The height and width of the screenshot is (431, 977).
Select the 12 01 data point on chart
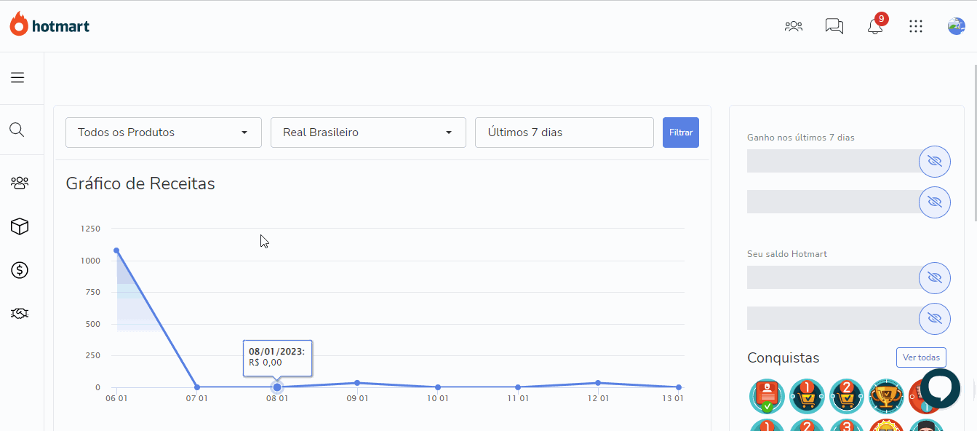point(598,383)
